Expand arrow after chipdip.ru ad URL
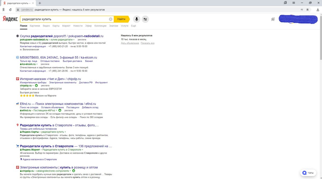The width and height of the screenshot is (322, 179). tap(34, 86)
